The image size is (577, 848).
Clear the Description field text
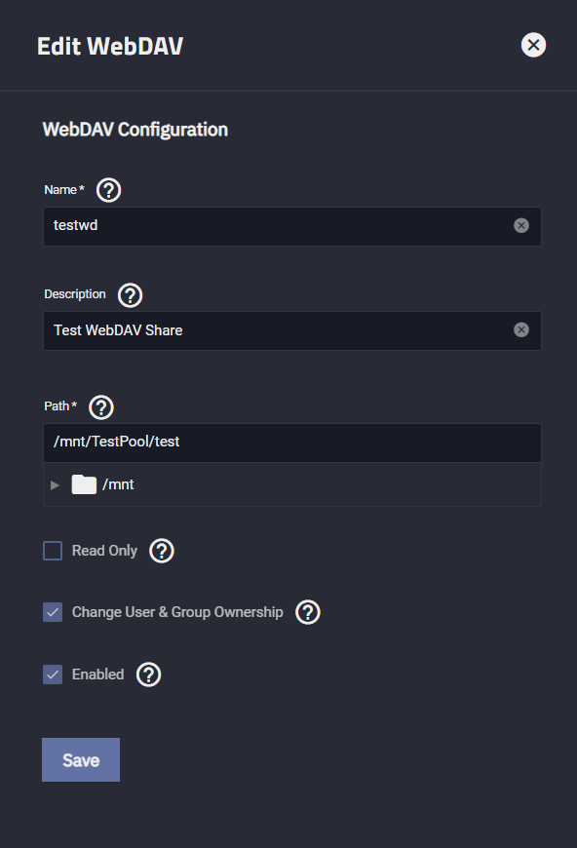521,329
